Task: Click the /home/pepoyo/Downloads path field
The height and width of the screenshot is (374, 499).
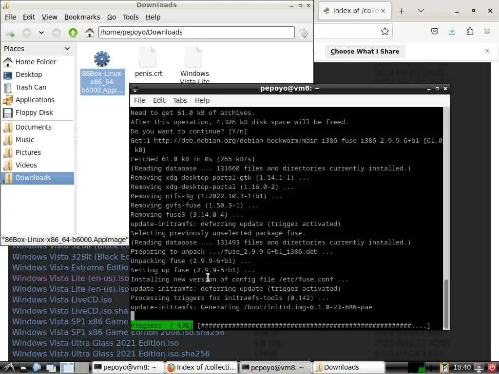Action: click(x=196, y=33)
